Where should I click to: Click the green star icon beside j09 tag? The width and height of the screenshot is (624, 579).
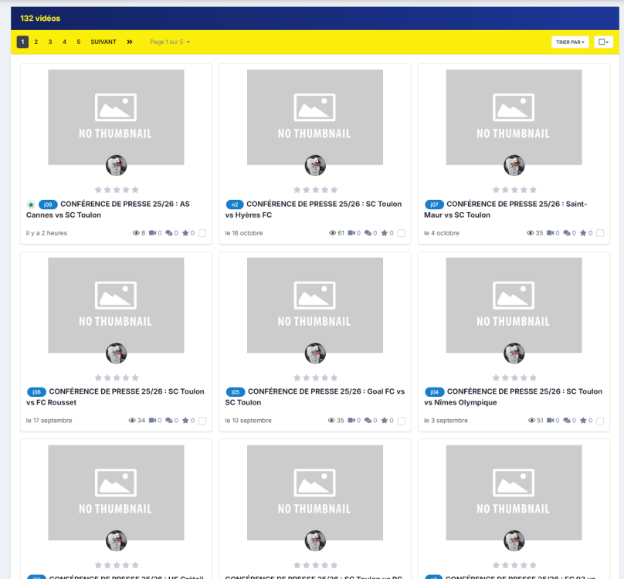coord(31,205)
